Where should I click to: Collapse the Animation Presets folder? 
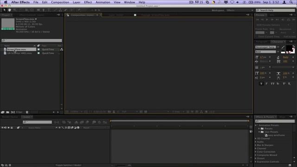[x=256, y=125]
